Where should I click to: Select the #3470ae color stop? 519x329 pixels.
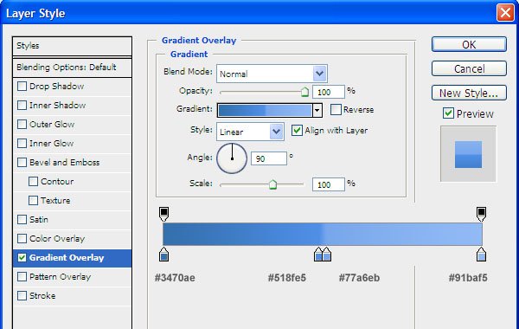pos(163,255)
